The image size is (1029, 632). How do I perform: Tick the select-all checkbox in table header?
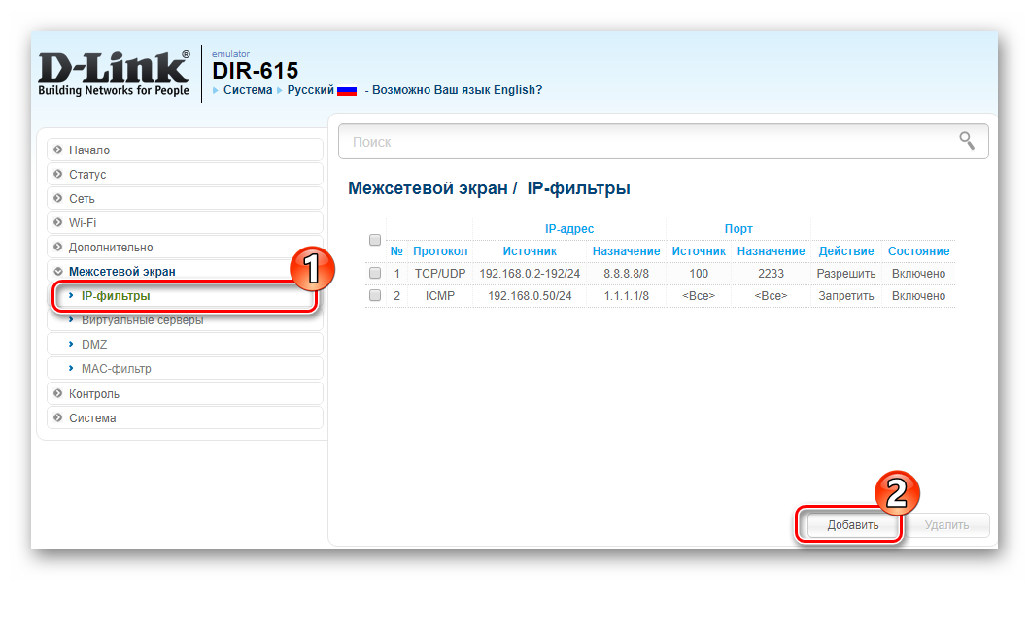tap(375, 240)
